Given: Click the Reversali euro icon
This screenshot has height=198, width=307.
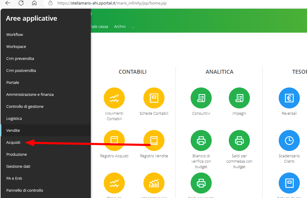Looking at the screenshot, I should coord(289,98).
